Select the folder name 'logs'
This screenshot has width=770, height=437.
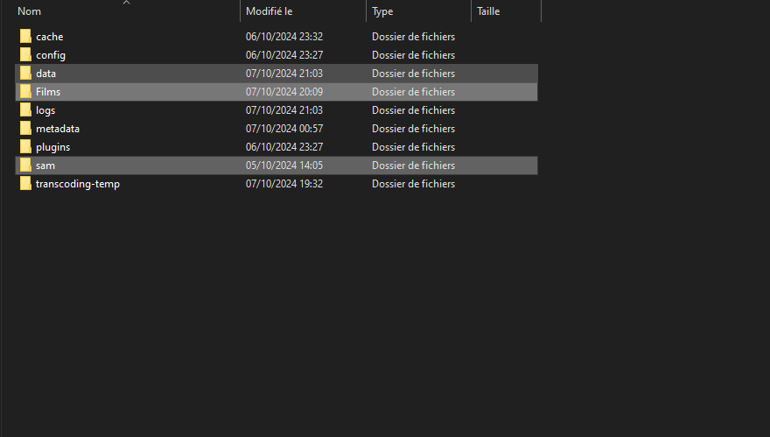tap(45, 110)
